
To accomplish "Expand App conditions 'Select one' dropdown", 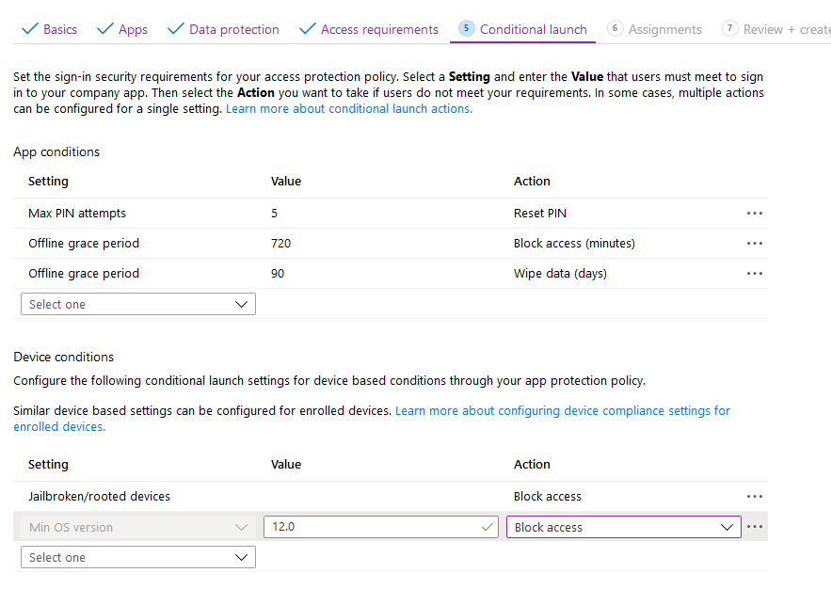I will click(137, 305).
